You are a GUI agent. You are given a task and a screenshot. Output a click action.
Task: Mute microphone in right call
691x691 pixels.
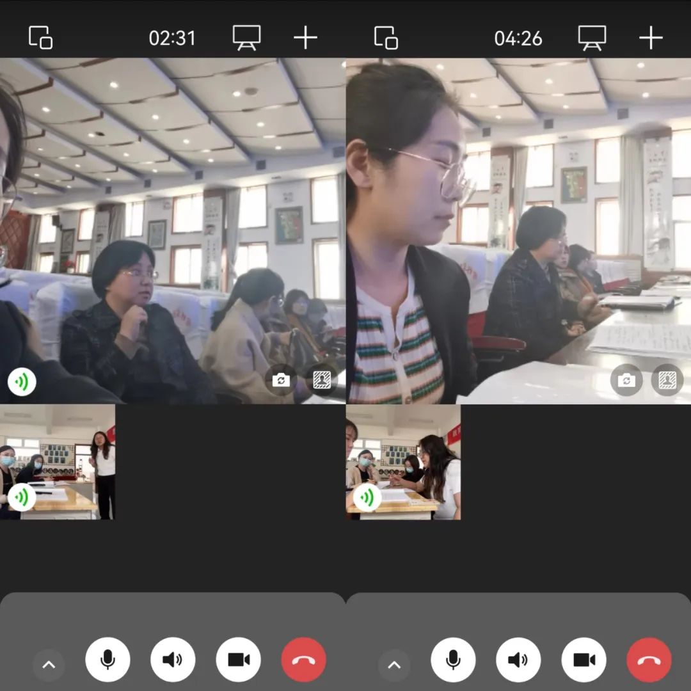coord(453,660)
